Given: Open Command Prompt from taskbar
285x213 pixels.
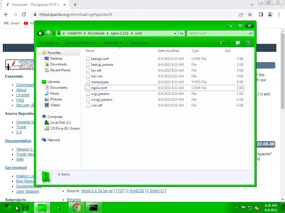Looking at the screenshot, I should coord(94,207).
